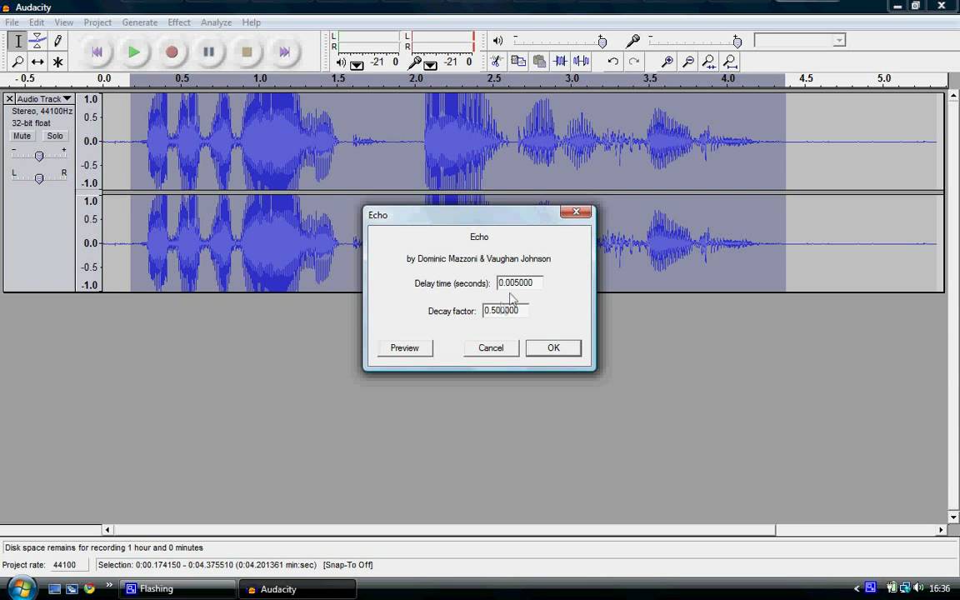Click the Undo arrow icon
This screenshot has height=600, width=960.
click(612, 61)
